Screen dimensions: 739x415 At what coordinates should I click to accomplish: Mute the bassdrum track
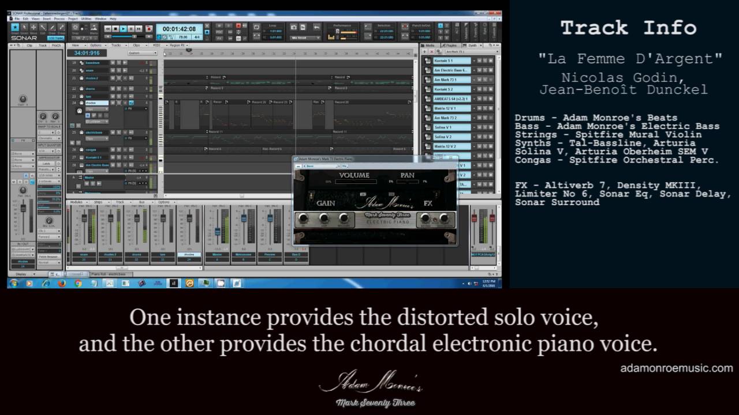113,63
